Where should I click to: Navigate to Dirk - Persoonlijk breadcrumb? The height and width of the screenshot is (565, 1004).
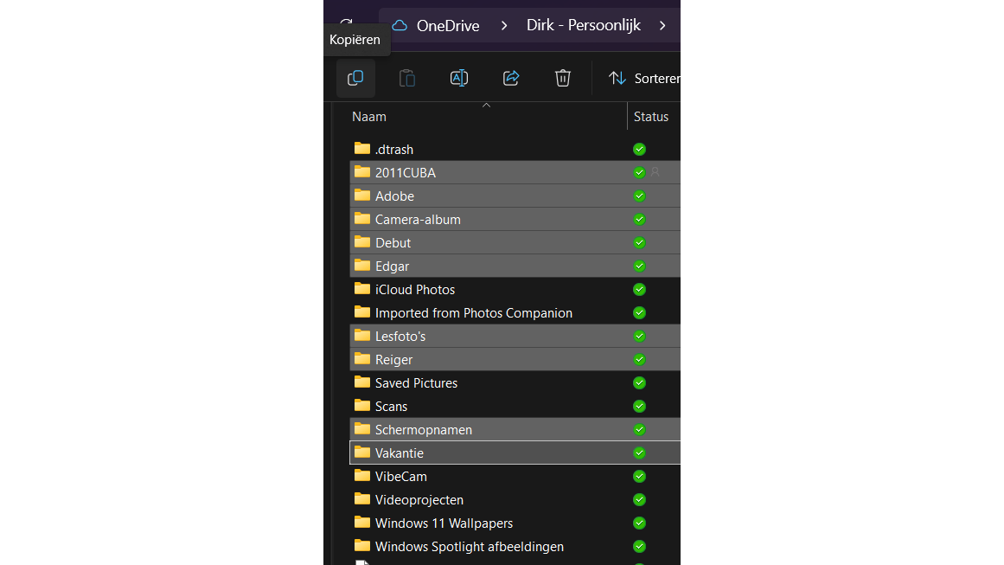click(584, 26)
